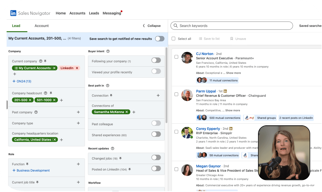Remove the Samantha McKenna chip
The width and height of the screenshot is (322, 192).
point(127,112)
